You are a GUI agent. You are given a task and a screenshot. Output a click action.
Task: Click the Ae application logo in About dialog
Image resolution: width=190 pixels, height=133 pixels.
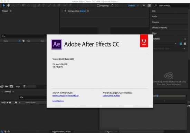pyautogui.click(x=57, y=44)
